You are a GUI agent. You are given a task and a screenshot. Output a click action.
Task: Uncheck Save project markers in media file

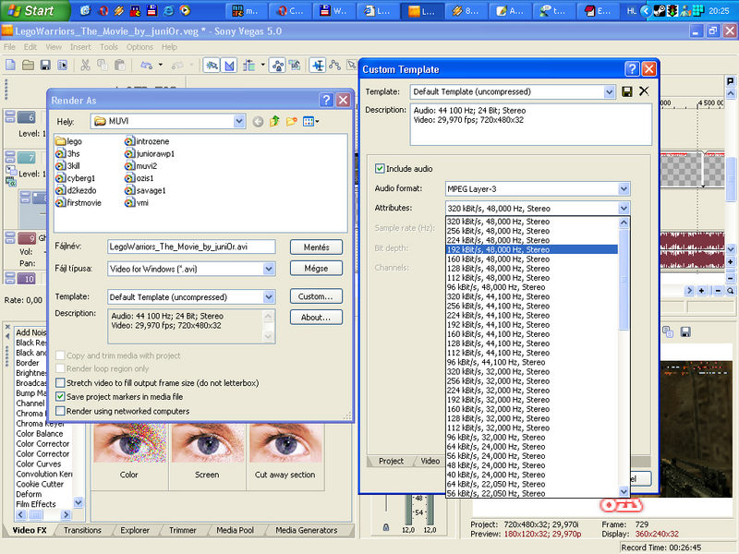click(60, 397)
